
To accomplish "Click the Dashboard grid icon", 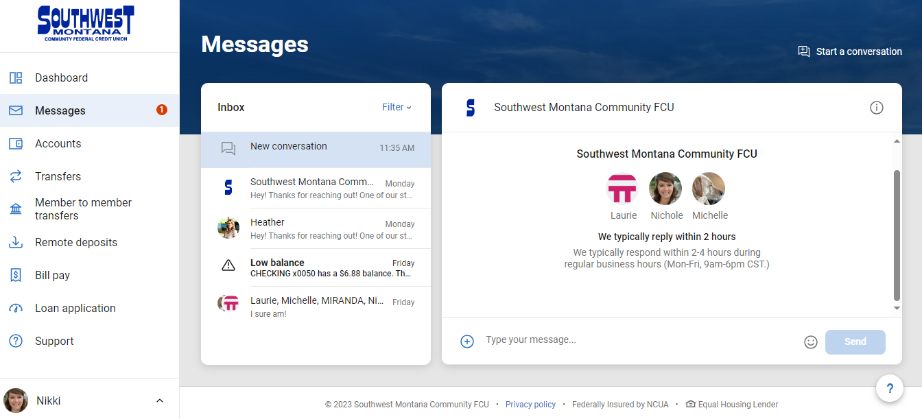I will point(16,78).
